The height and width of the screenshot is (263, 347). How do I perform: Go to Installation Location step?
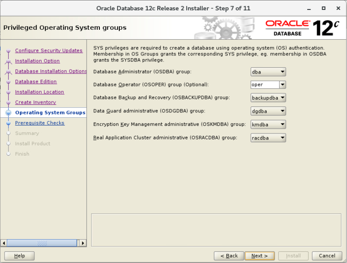coord(40,92)
